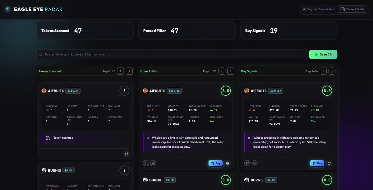Go to next page in Tokens Scanned
The image size is (373, 190).
click(129, 71)
